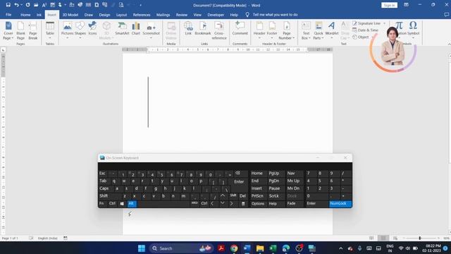The height and width of the screenshot is (254, 451).
Task: Insert a Signature Line
Action: pos(366,23)
